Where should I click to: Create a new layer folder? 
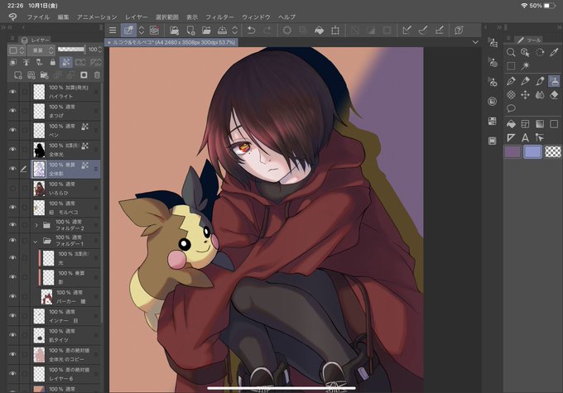44,75
